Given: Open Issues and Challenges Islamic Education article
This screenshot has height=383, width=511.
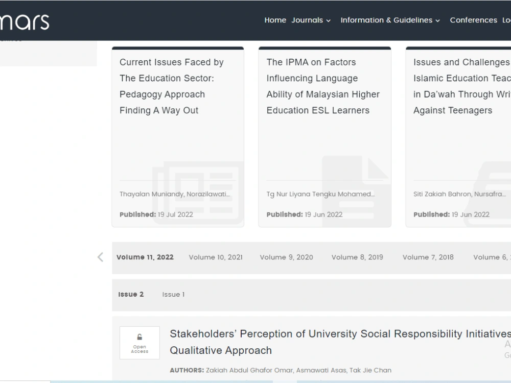Looking at the screenshot, I should coord(462,86).
